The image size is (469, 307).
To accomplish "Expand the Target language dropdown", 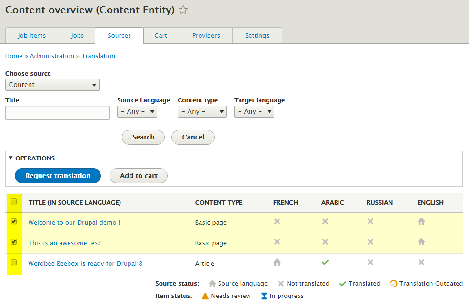I will point(254,111).
